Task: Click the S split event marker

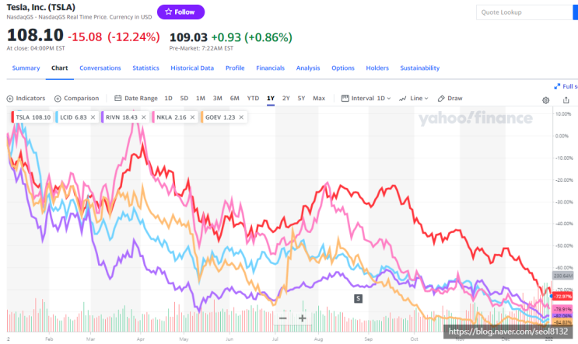Action: 358,298
